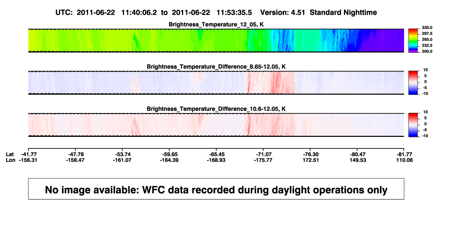The image size is (449, 230).
Task: Click the longitude value 110.06
Action: point(404,160)
